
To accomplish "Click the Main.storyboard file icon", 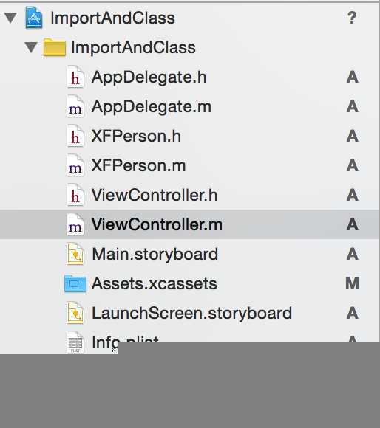I will point(75,254).
